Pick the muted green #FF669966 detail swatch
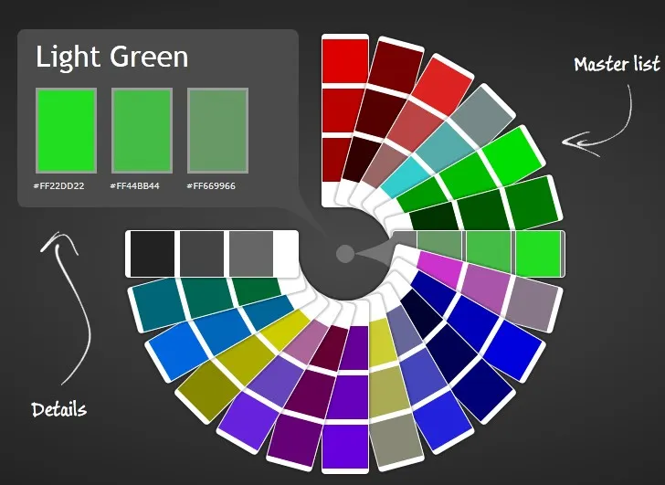This screenshot has width=665, height=485. click(217, 131)
